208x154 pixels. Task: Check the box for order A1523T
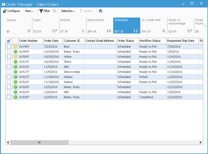(x=9, y=77)
